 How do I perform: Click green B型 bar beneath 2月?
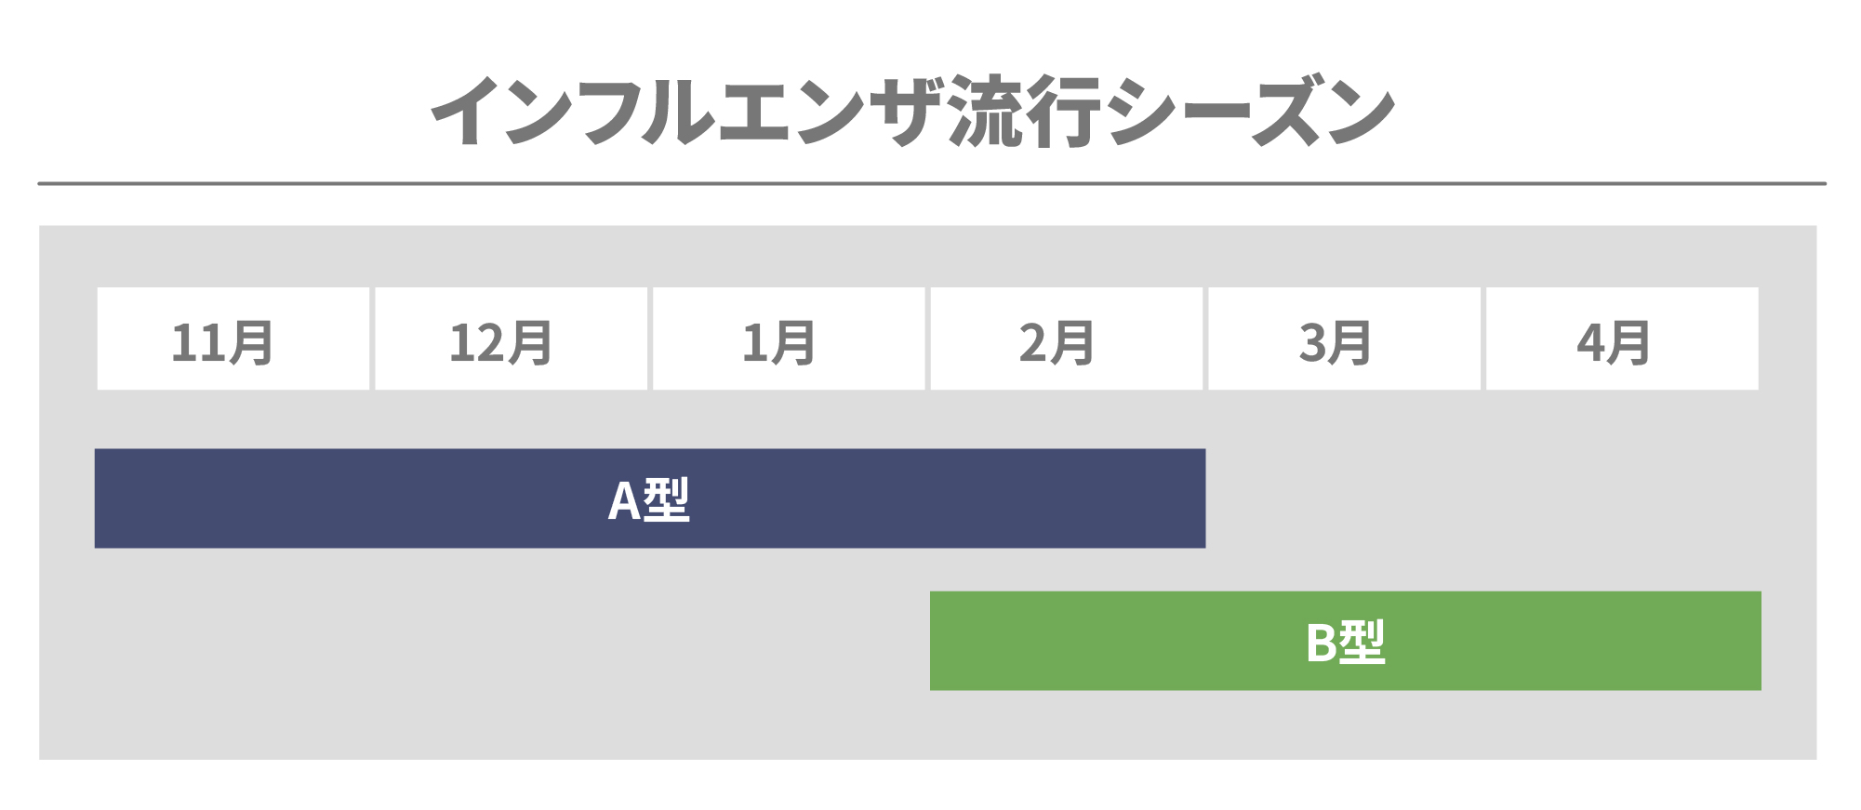1066,642
